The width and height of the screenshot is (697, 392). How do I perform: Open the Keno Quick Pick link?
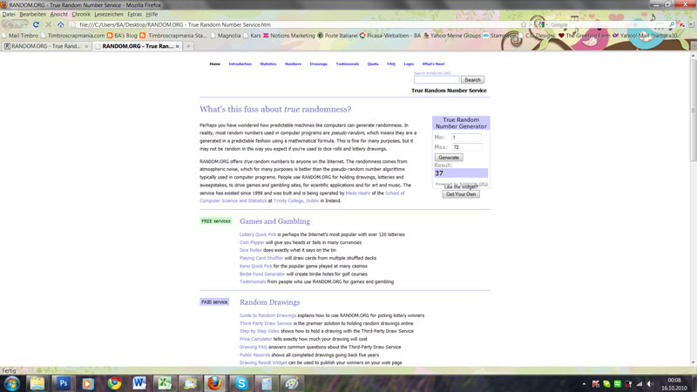point(255,267)
